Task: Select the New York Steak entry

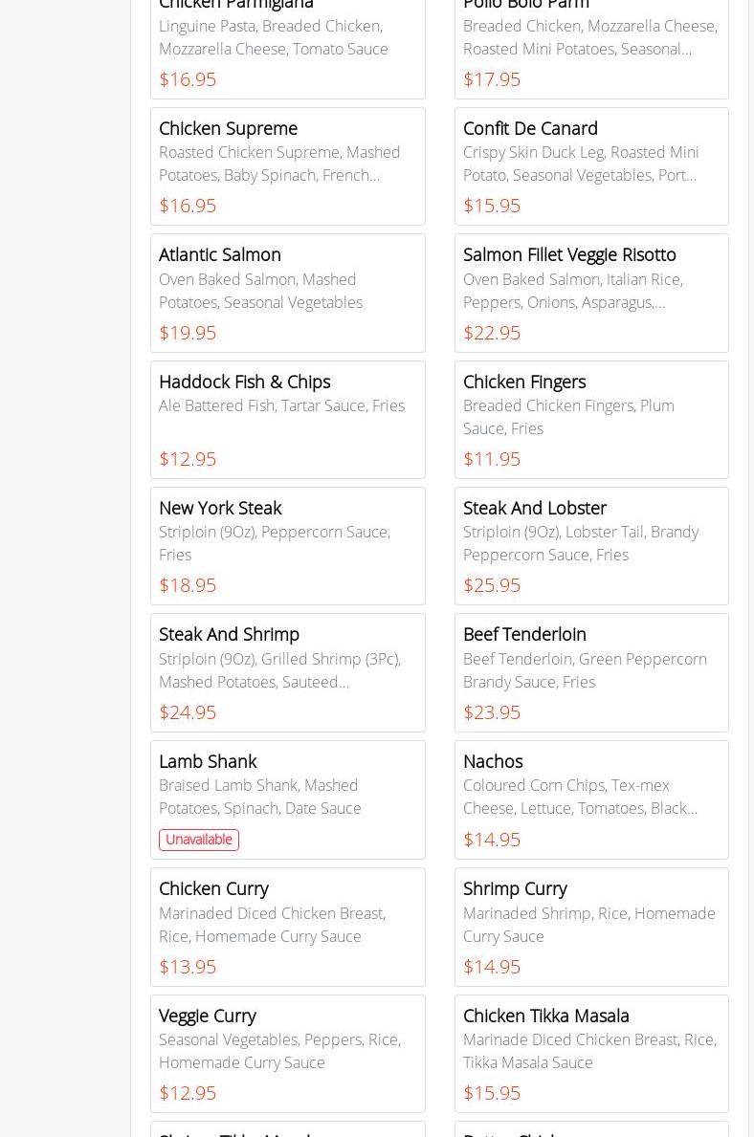Action: (287, 545)
